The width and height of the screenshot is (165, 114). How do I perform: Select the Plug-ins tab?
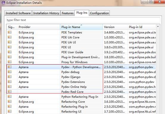(82, 13)
